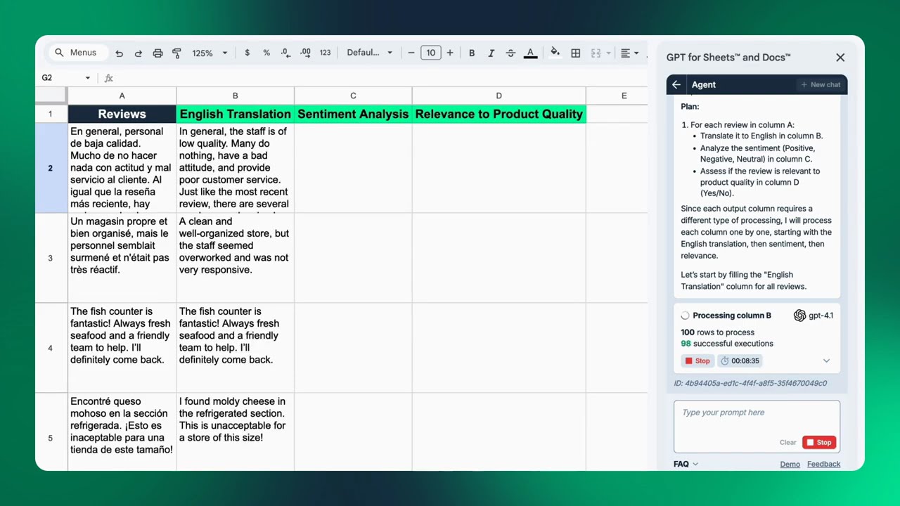The image size is (900, 506).
Task: Click the Menus search box
Action: (x=77, y=53)
